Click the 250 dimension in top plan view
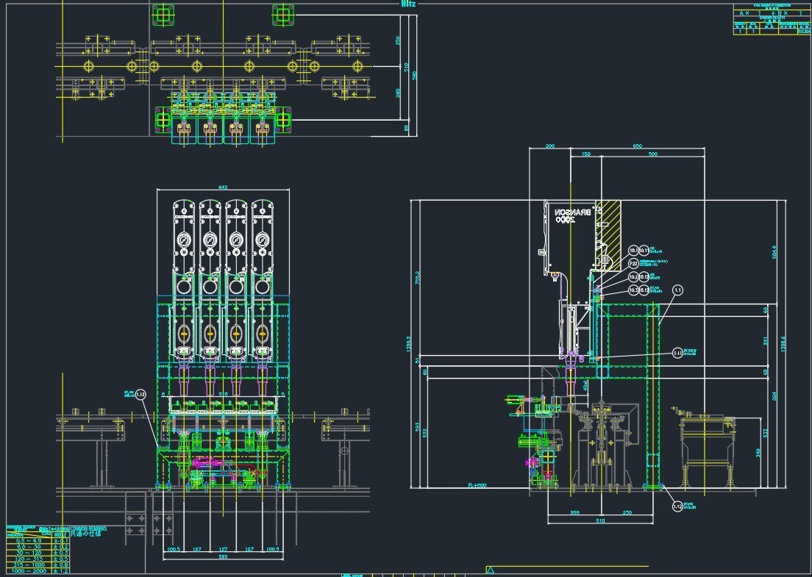This screenshot has height=577, width=812. (398, 40)
